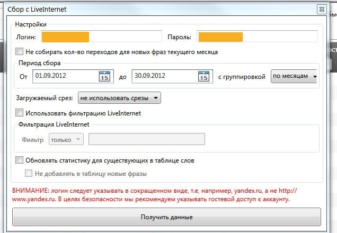Focus the Пароль input field
The width and height of the screenshot is (337, 233).
[x=257, y=37]
